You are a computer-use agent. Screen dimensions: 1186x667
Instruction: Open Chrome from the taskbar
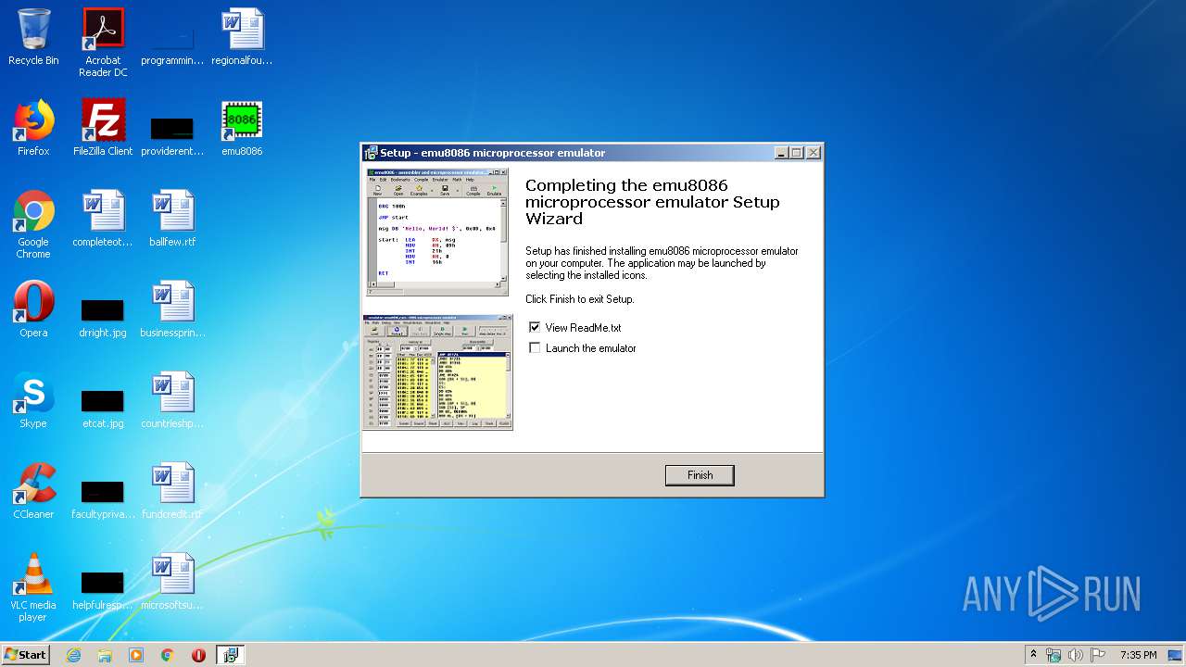(168, 655)
